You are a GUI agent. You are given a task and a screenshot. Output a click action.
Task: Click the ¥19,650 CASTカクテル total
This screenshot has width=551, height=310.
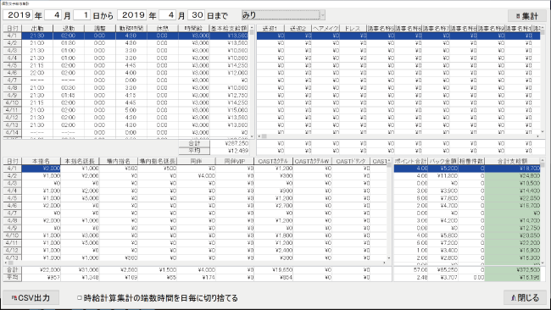coord(273,270)
